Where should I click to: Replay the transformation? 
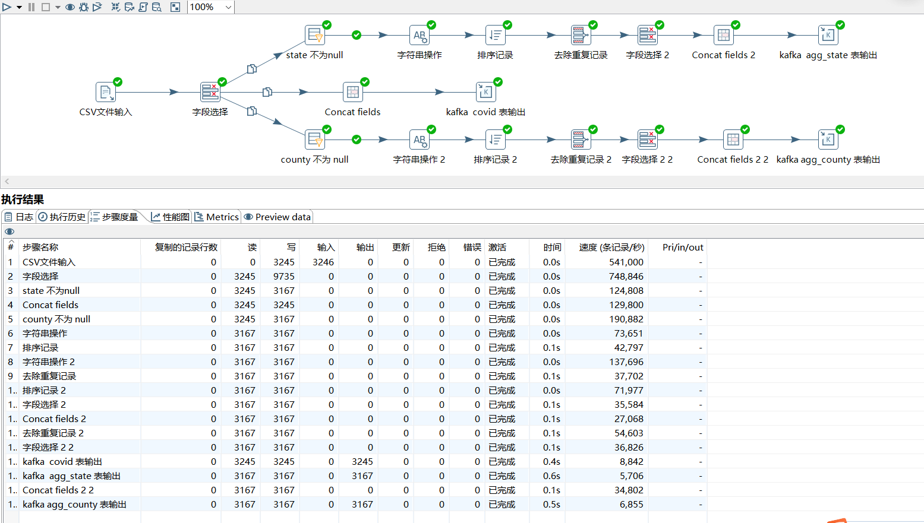click(97, 7)
